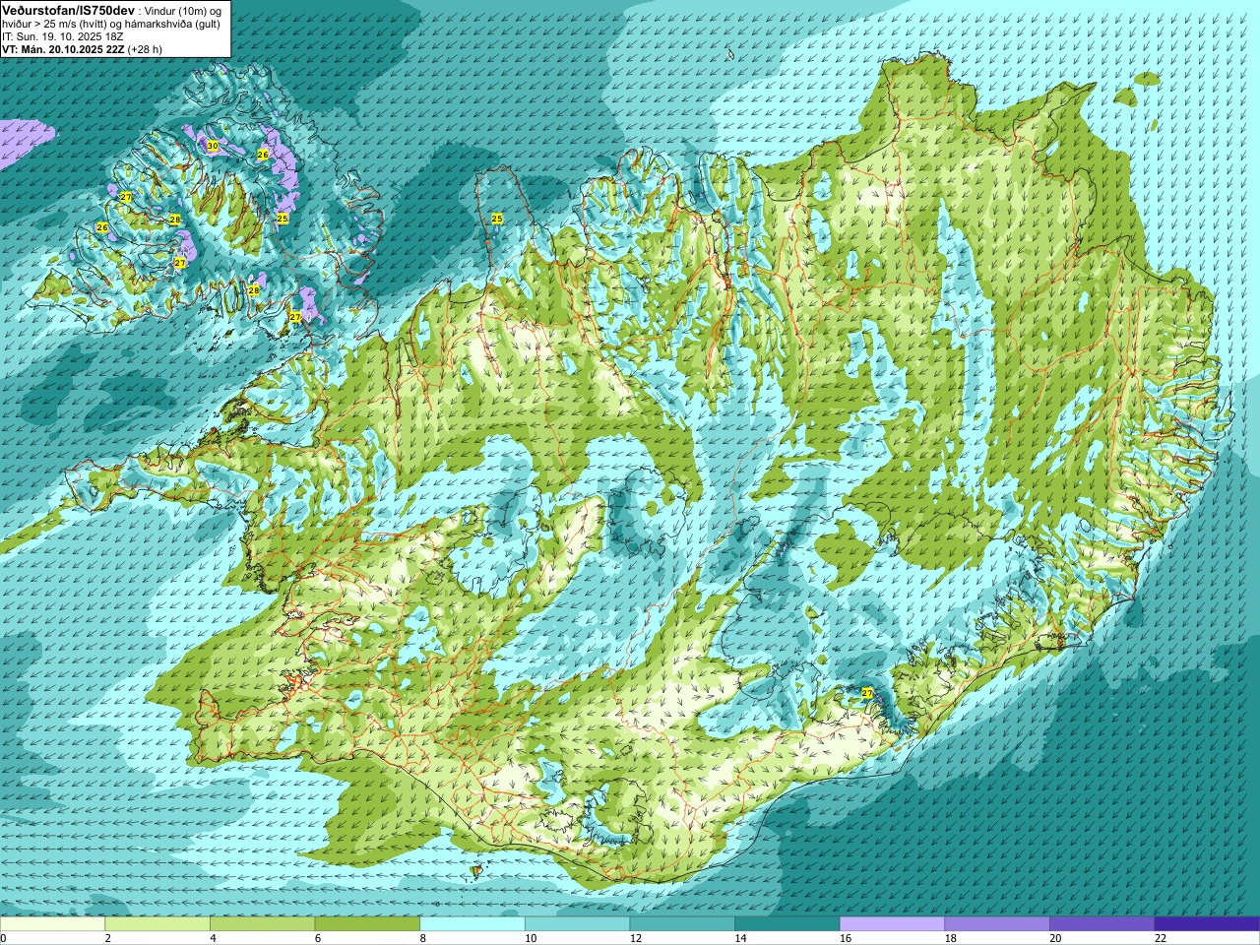Pick the 12–14 m/s teal legend swatch

682,924
